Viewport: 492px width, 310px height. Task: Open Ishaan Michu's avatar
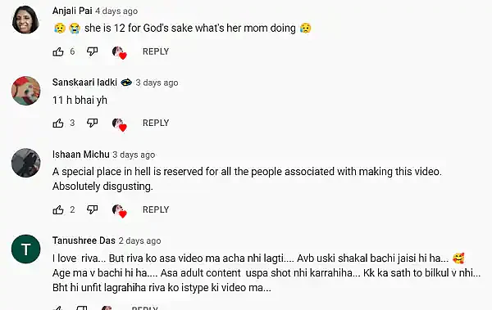(25, 163)
